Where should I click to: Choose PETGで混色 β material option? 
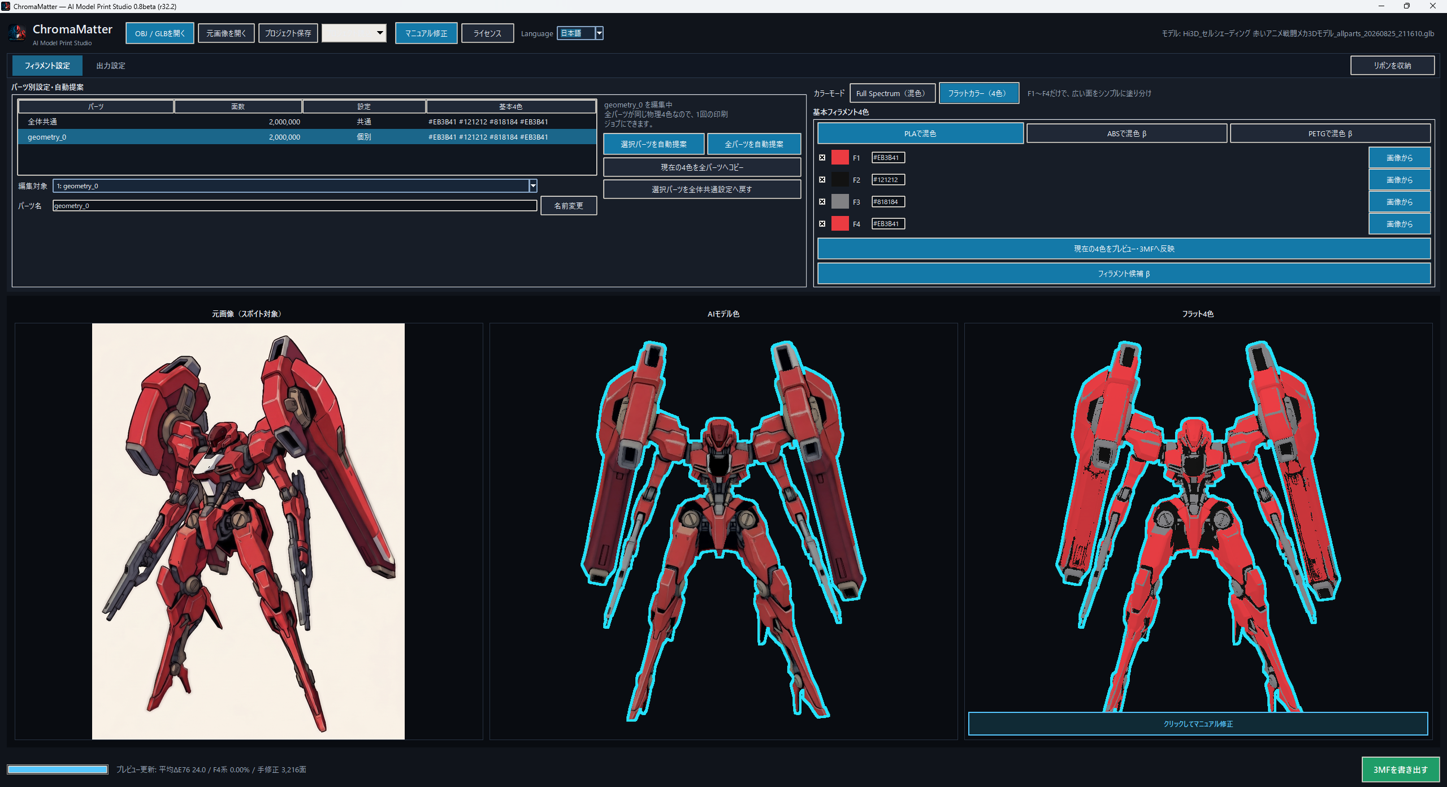(1330, 133)
